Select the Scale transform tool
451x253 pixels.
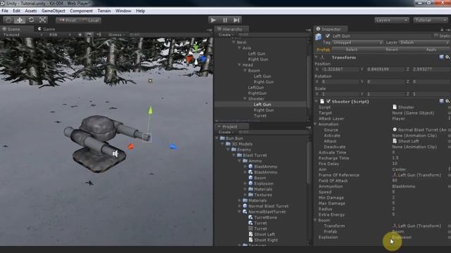pyautogui.click(x=42, y=20)
